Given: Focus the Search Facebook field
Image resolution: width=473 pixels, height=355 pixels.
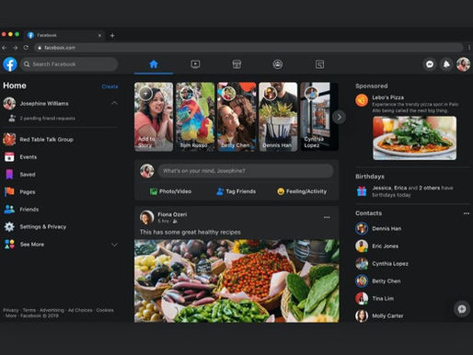Looking at the screenshot, I should tap(69, 64).
